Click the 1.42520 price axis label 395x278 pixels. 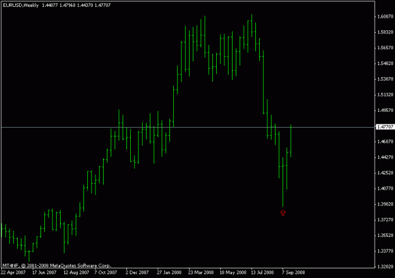coord(385,172)
